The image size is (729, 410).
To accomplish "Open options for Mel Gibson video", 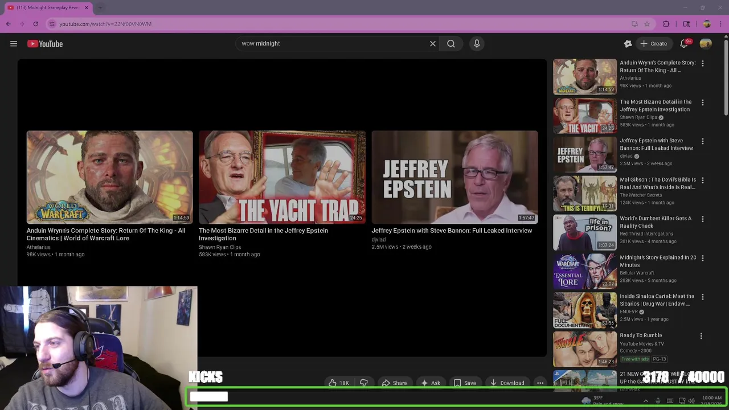I will (x=702, y=180).
